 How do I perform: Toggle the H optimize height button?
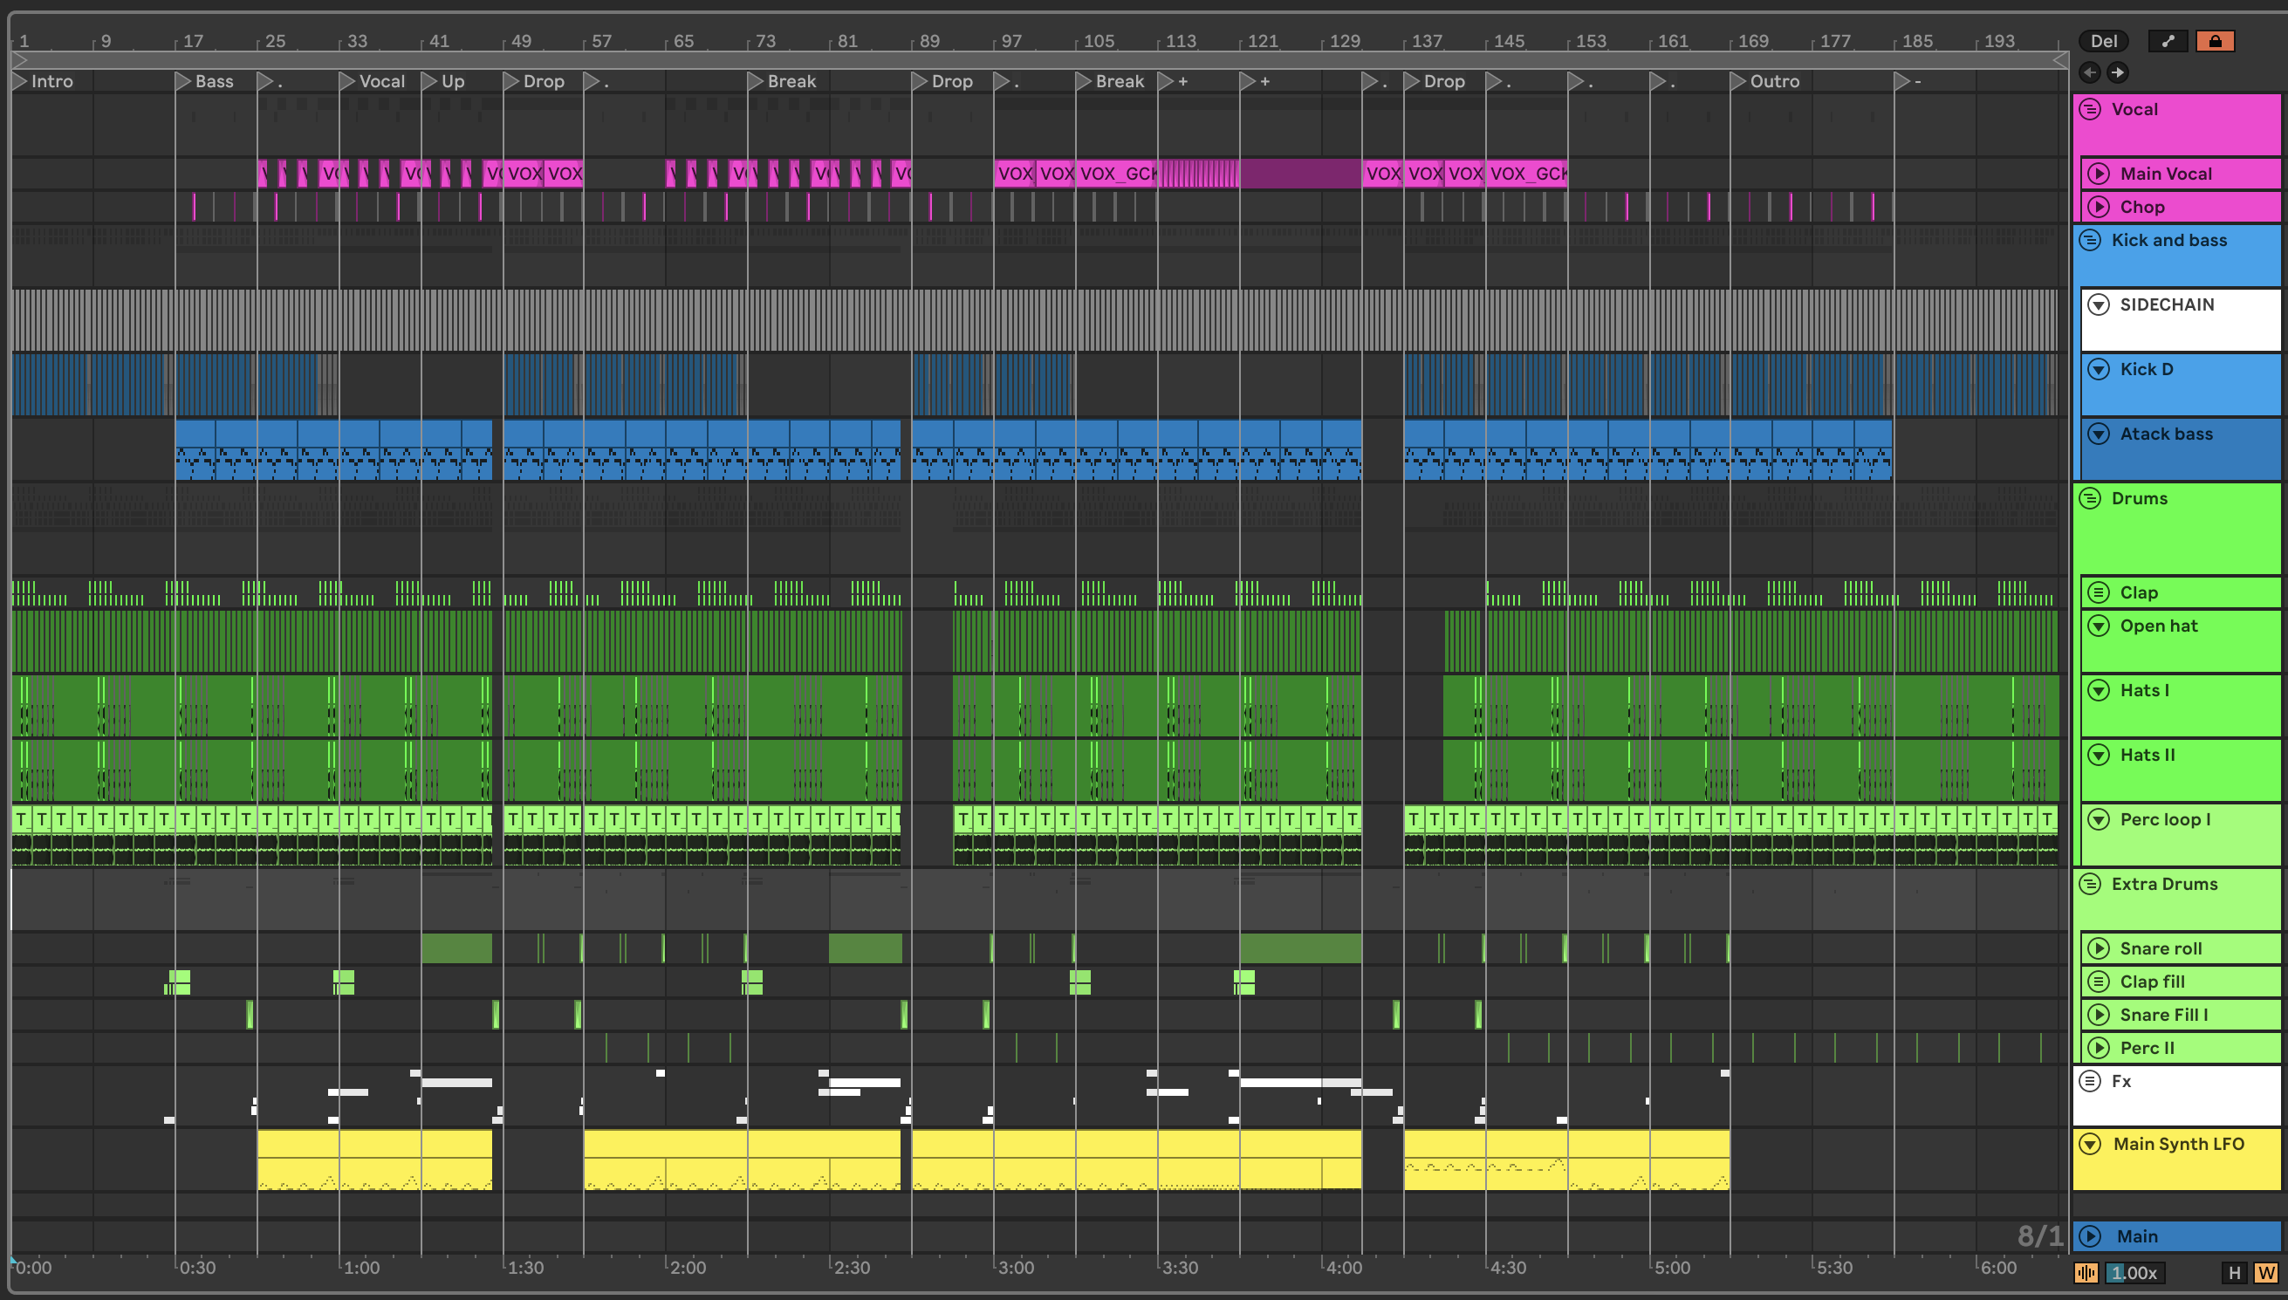(2235, 1272)
